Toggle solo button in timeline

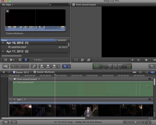[147, 72]
